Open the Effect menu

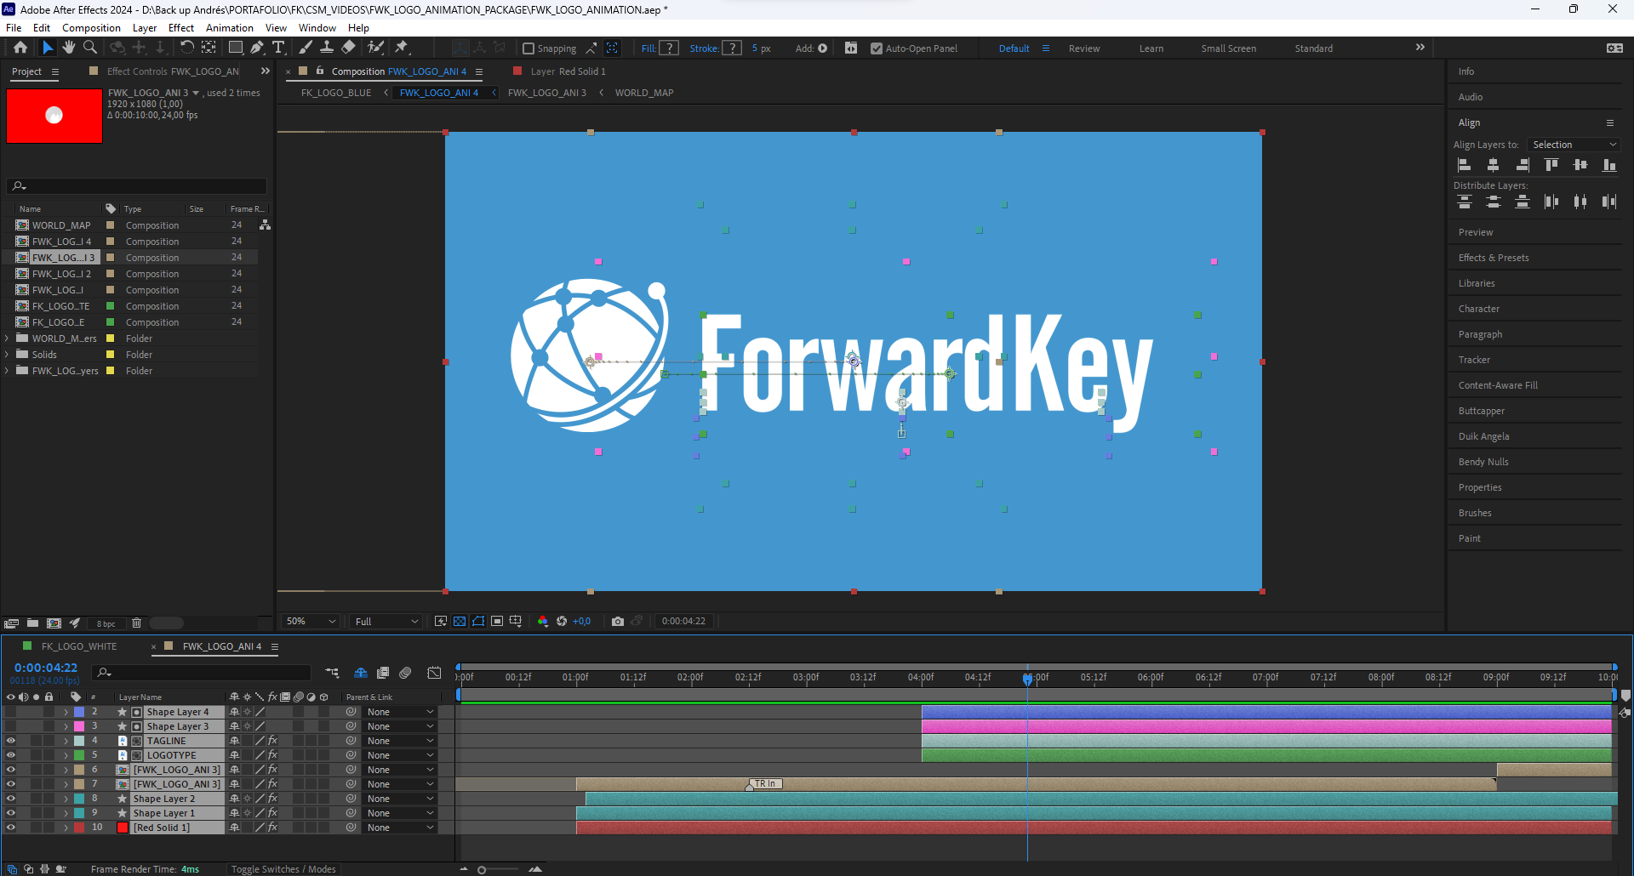181,28
